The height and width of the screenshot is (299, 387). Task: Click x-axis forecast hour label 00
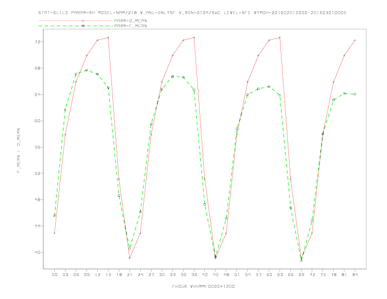(55, 275)
